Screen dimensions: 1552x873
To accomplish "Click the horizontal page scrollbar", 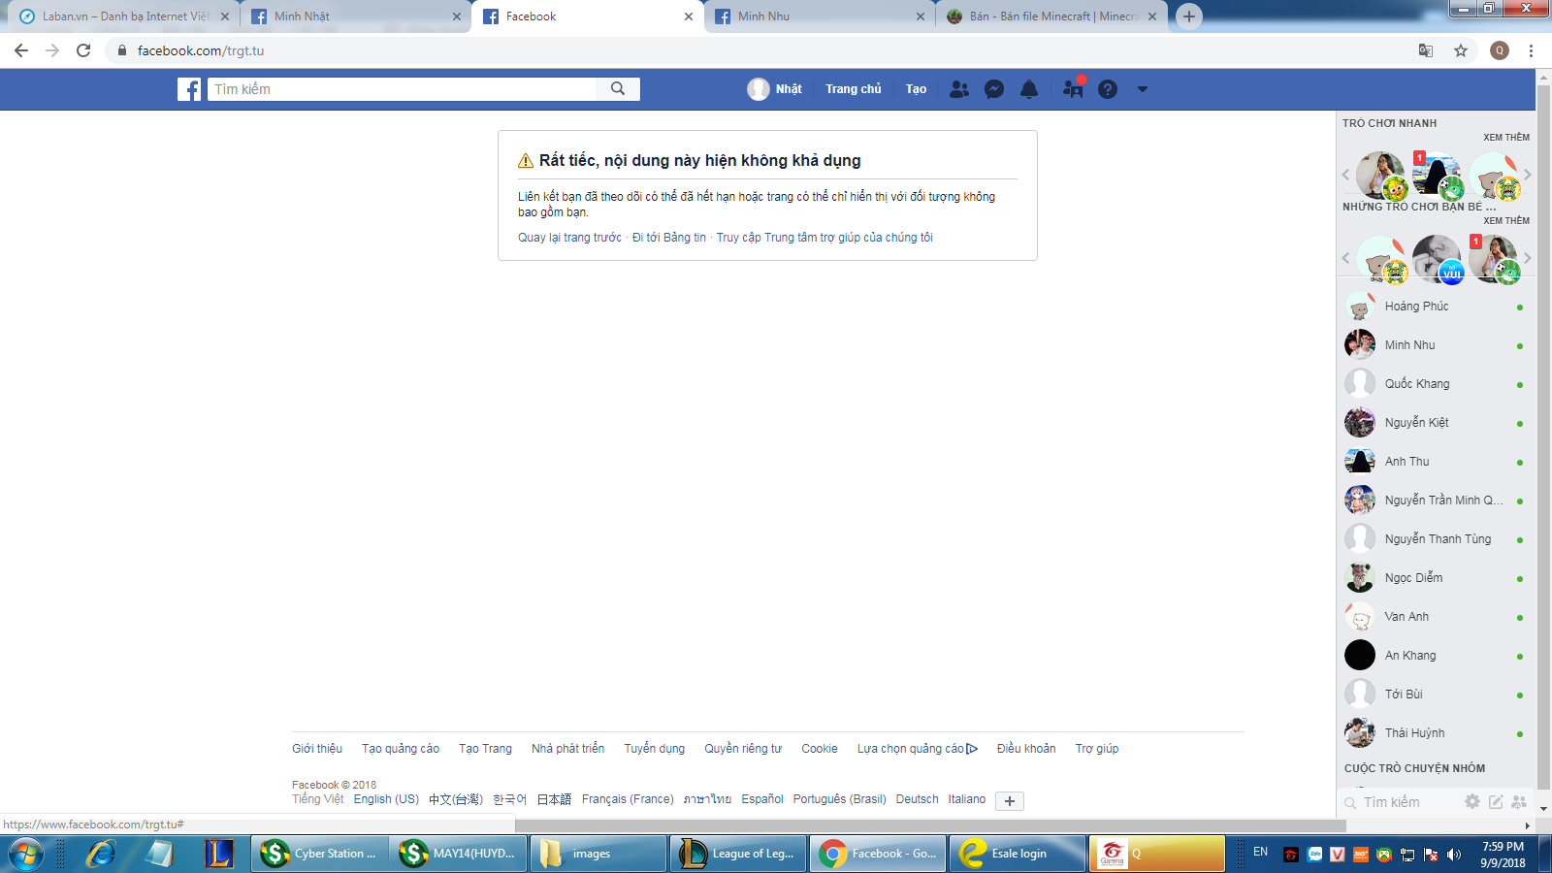I will point(930,825).
